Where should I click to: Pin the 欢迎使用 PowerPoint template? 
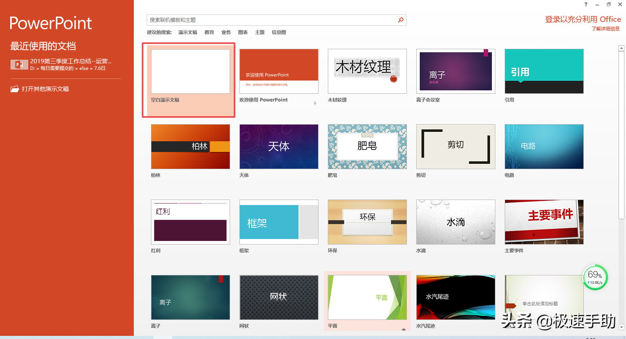(315, 103)
